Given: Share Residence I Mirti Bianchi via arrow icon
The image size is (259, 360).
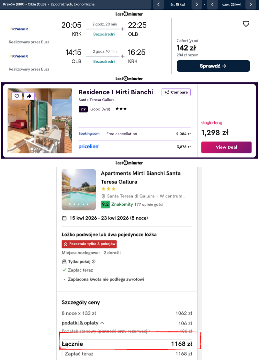Looking at the screenshot, I should pyautogui.click(x=29, y=96).
